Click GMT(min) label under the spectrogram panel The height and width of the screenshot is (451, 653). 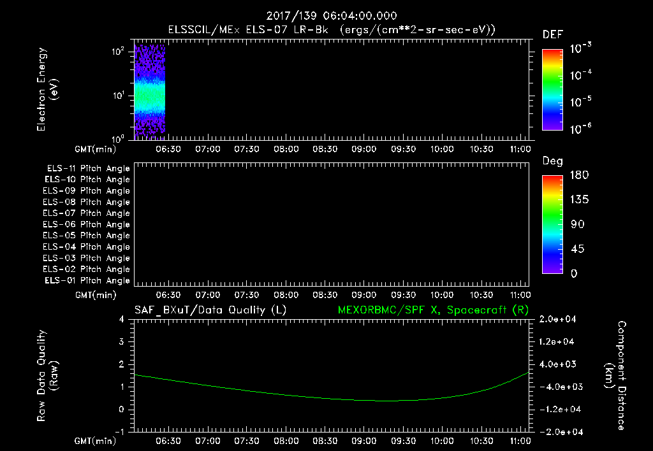[96, 149]
